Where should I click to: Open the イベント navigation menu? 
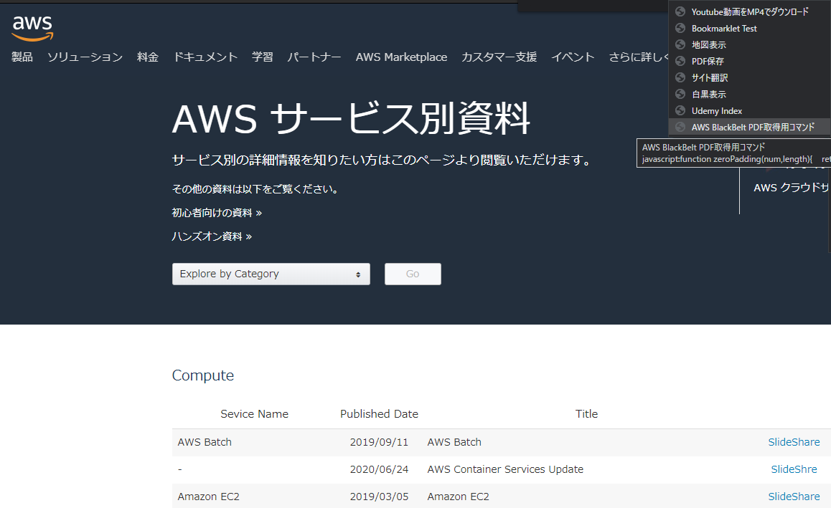click(573, 57)
